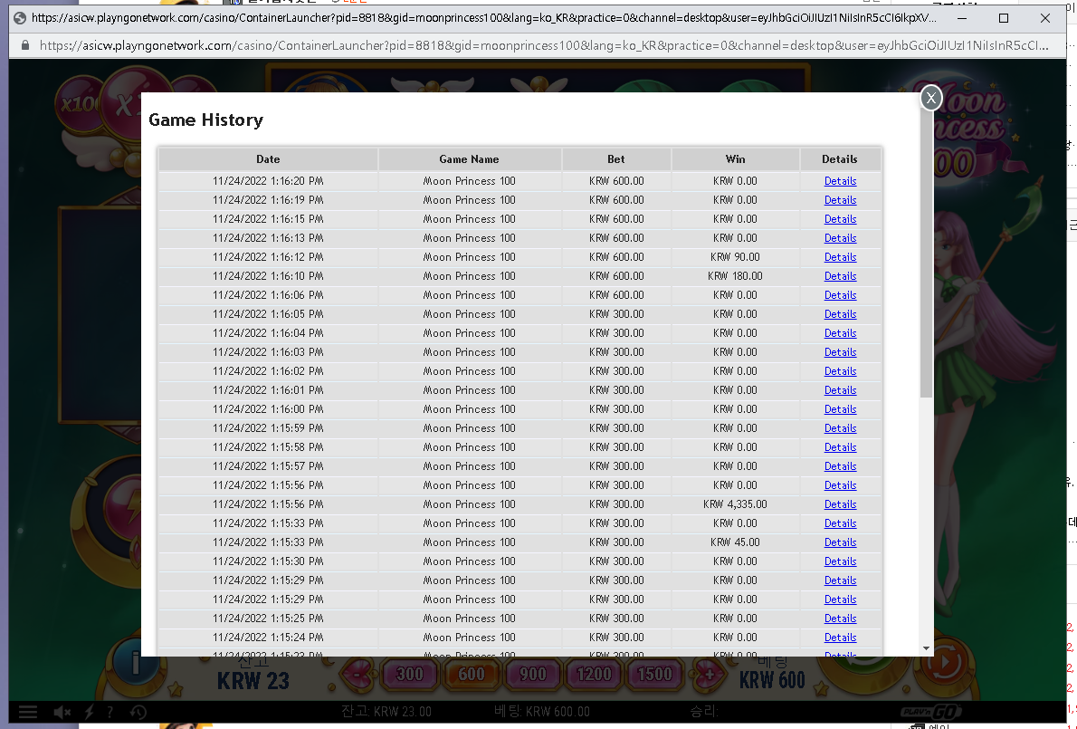This screenshot has width=1077, height=729.
Task: Click the Details column header
Action: (x=839, y=158)
